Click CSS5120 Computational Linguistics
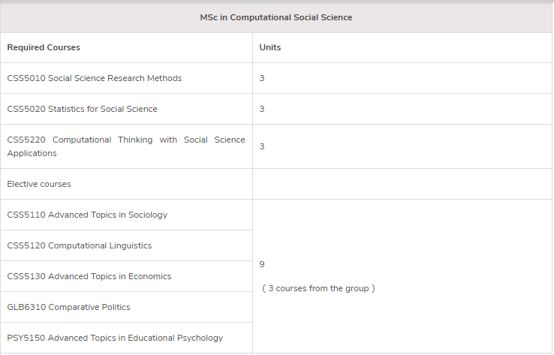The width and height of the screenshot is (554, 355). tap(79, 245)
